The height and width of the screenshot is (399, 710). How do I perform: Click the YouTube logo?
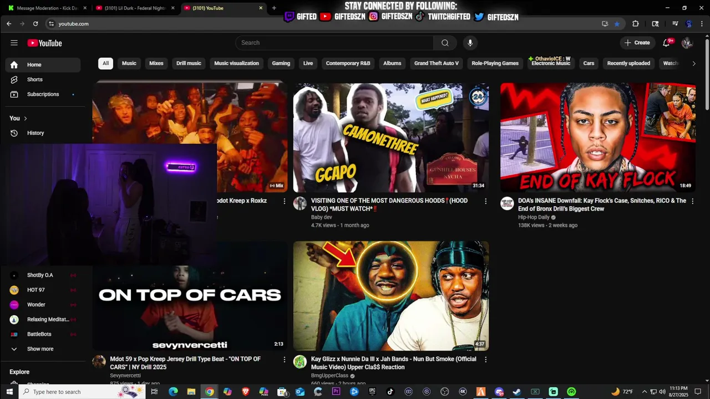(x=44, y=43)
